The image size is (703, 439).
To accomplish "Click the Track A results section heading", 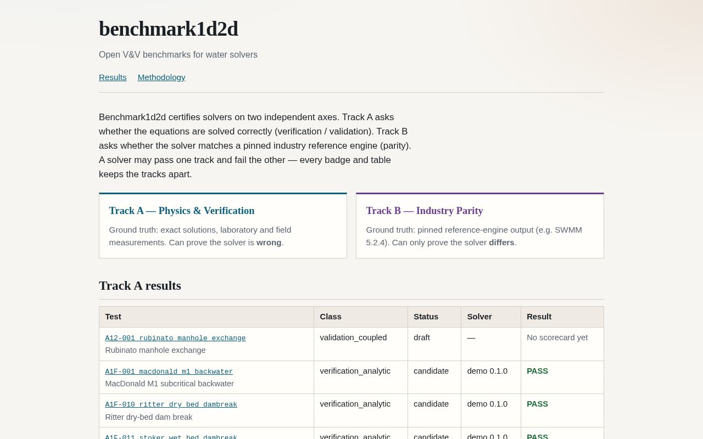I will click(140, 285).
